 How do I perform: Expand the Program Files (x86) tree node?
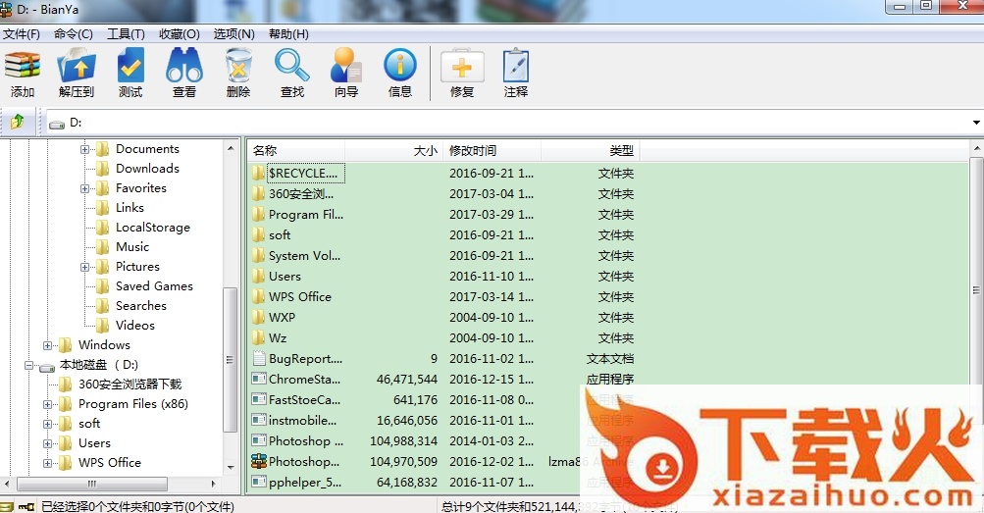click(x=47, y=404)
